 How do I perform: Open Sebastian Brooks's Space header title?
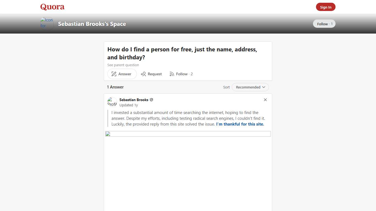[x=92, y=24]
